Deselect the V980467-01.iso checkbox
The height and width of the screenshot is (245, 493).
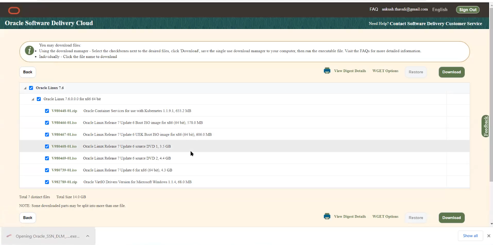pos(47,135)
